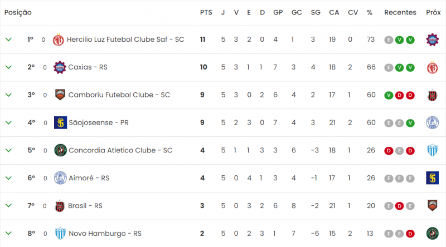Screen dimensions: 446x247
Task: Click the Concordia Atletico Clube crest
Action: [x=60, y=150]
